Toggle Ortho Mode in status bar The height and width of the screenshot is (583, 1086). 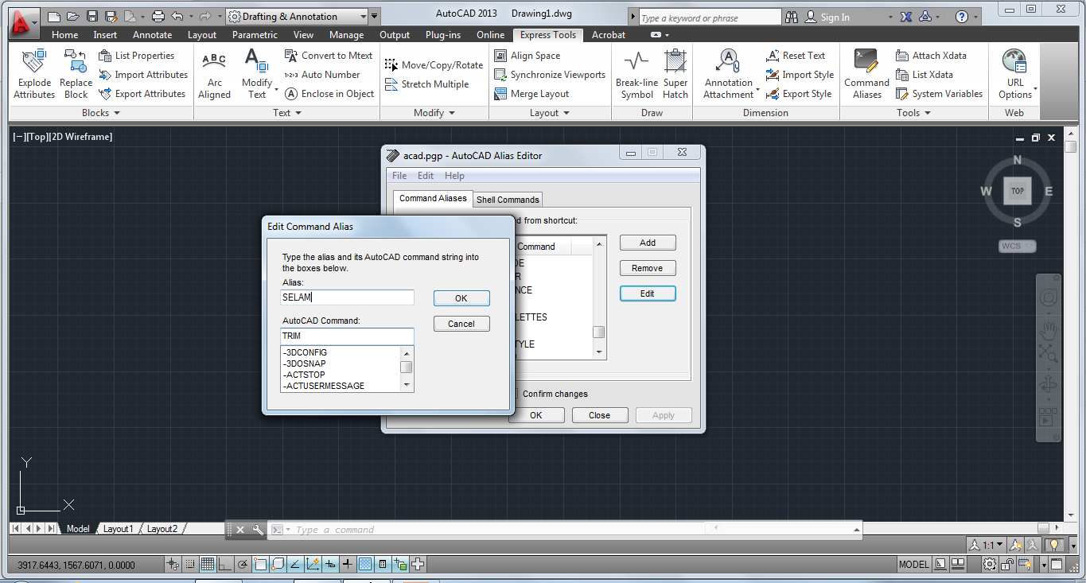point(225,565)
